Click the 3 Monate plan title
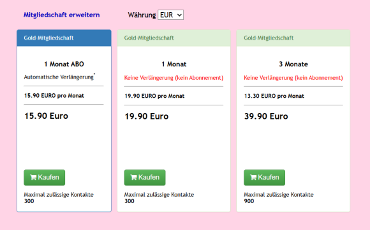Screen dimensions: 370x230 293,64
